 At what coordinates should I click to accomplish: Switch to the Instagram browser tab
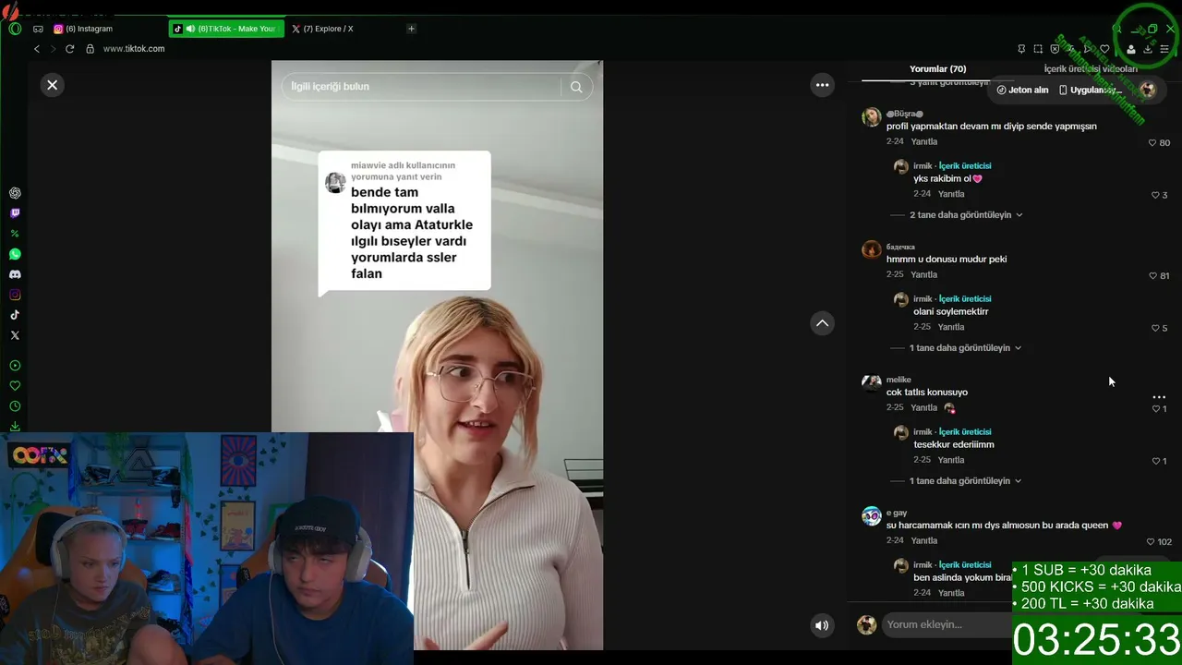click(109, 29)
